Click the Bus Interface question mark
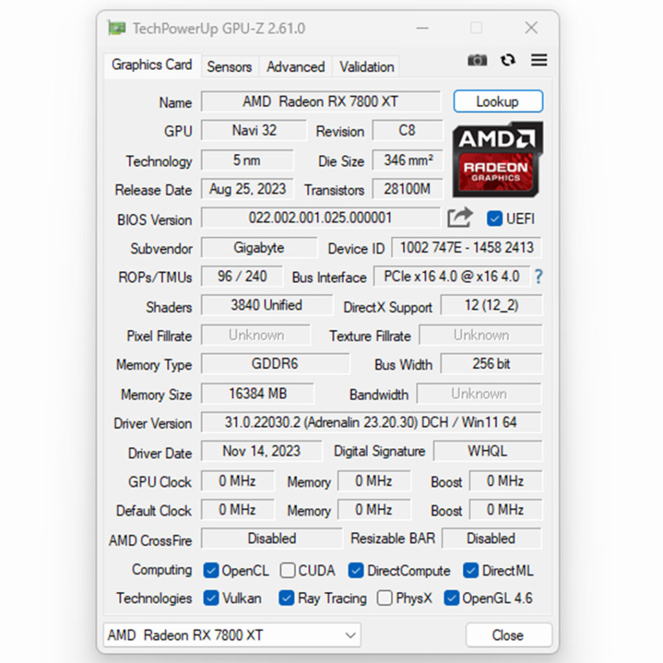The width and height of the screenshot is (663, 663). pyautogui.click(x=538, y=276)
